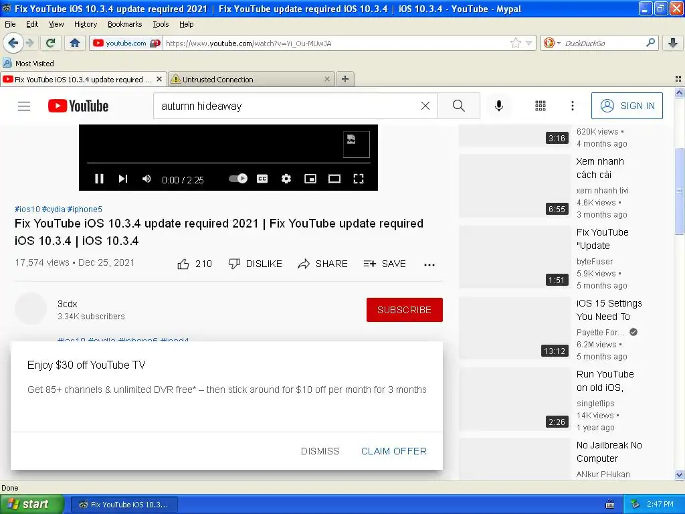The height and width of the screenshot is (514, 685).
Task: Seek on the video progress bar
Action: coord(229,163)
